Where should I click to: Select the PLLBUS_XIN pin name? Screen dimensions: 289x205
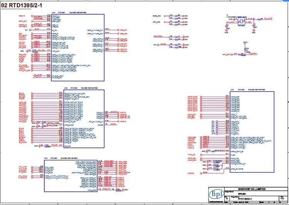[x=57, y=78]
